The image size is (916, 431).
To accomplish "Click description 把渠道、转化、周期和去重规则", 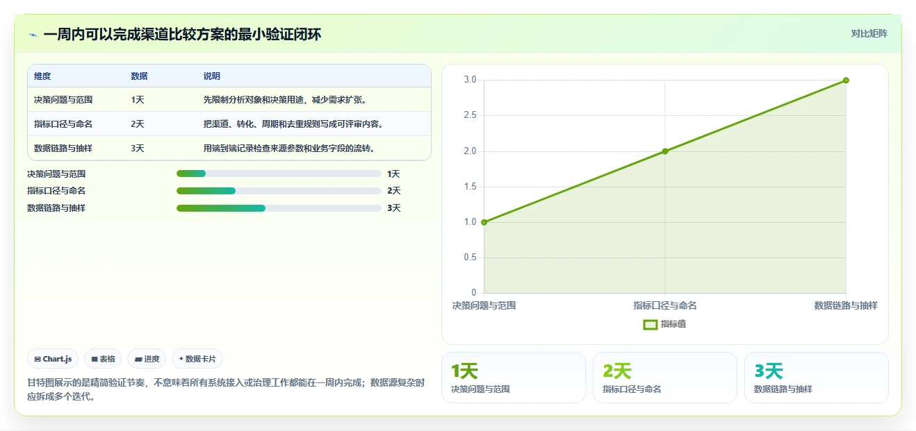I will (x=293, y=124).
